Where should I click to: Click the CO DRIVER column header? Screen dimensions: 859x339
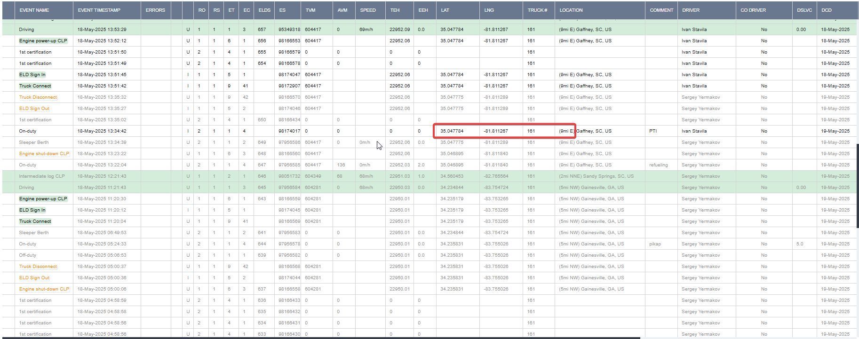pyautogui.click(x=753, y=10)
